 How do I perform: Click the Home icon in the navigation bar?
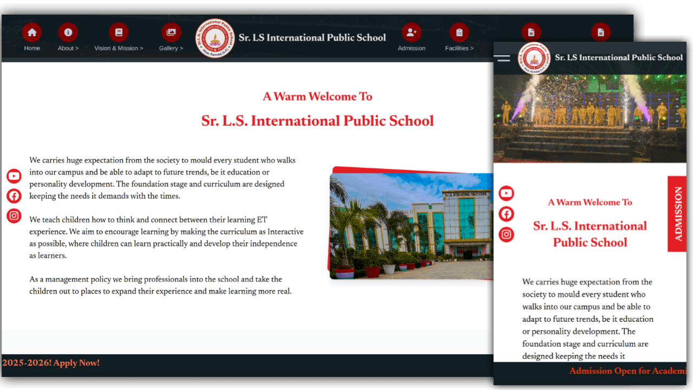(x=32, y=32)
